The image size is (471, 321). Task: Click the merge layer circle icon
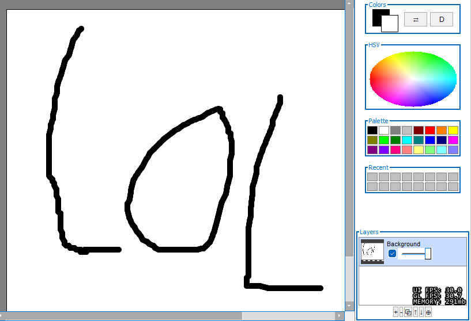click(428, 312)
